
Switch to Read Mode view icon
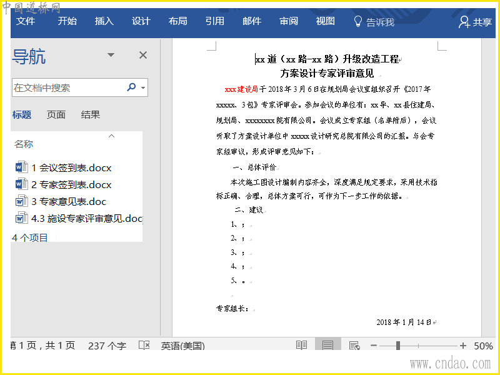[x=301, y=345]
